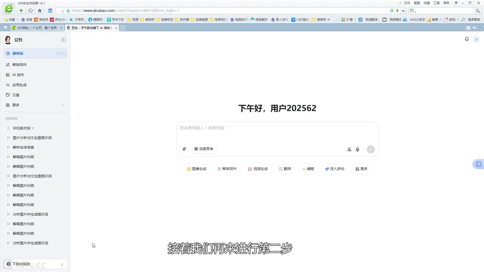This screenshot has height=272, width=484.
Task: Open the C4D渲染 bookmark
Action: click(x=300, y=19)
